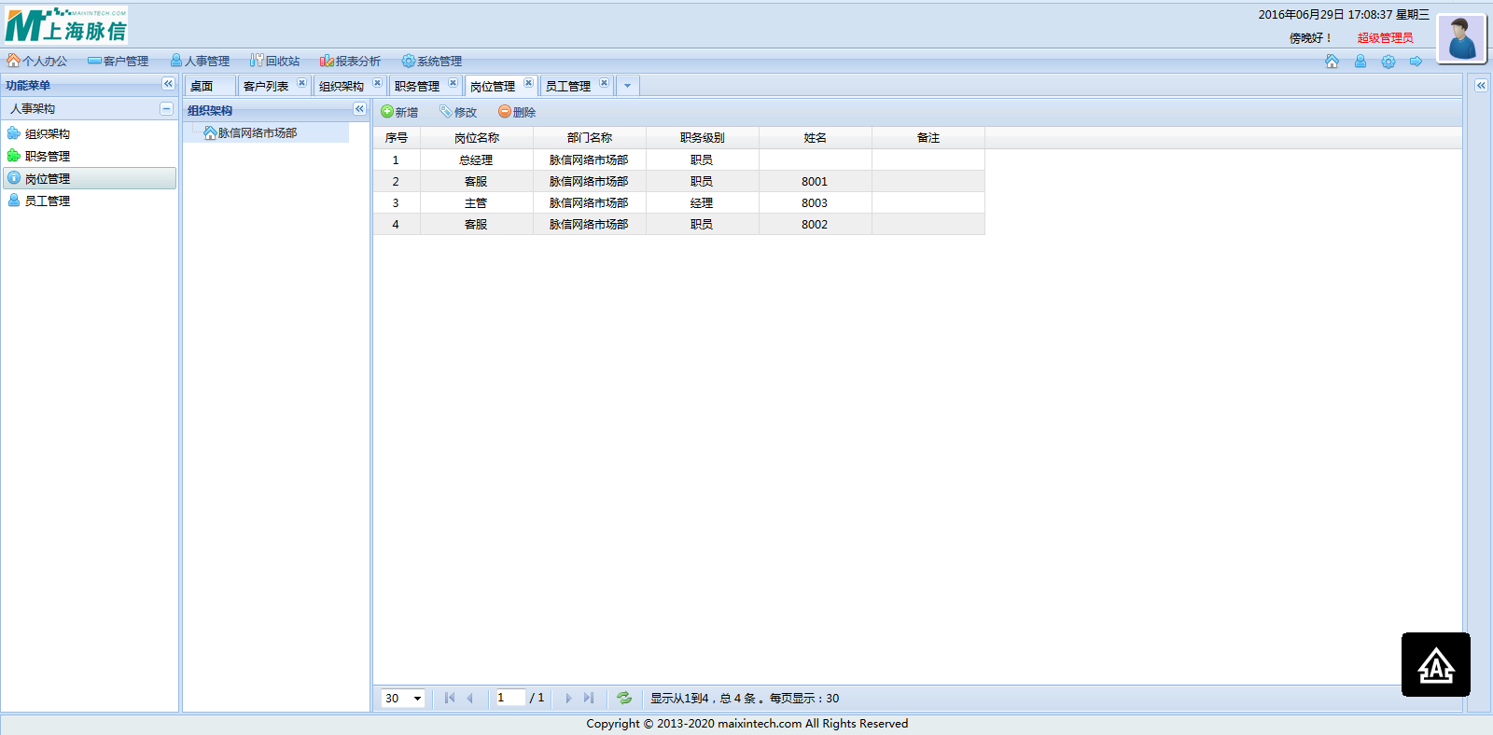The image size is (1493, 735).
Task: Click the user profile icon in header
Action: pyautogui.click(x=1360, y=62)
